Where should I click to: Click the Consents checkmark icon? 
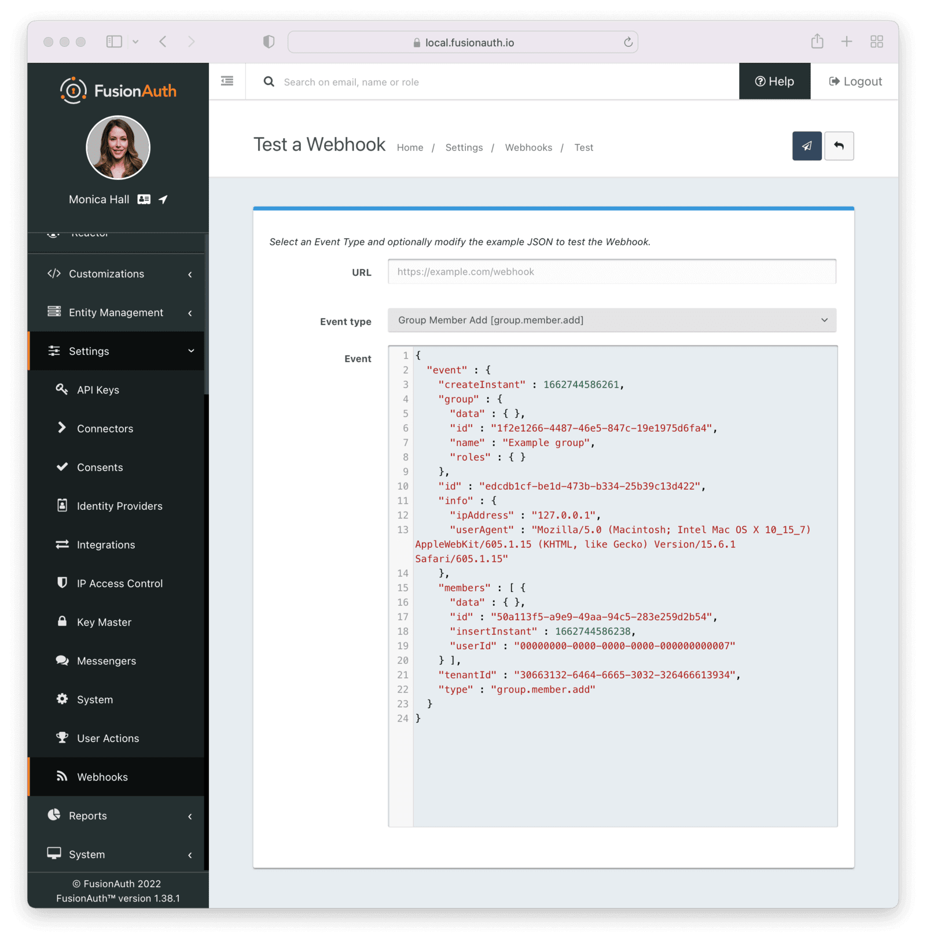[62, 466]
